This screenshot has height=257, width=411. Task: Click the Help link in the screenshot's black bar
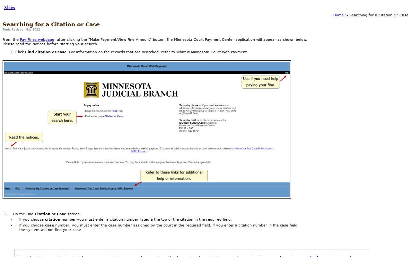[287, 73]
